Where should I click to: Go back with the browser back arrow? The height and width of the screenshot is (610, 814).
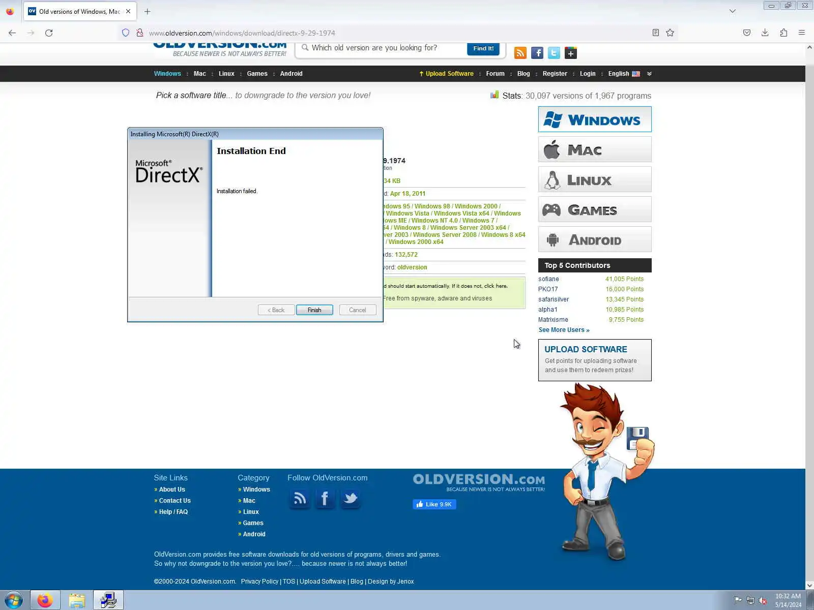tap(12, 33)
